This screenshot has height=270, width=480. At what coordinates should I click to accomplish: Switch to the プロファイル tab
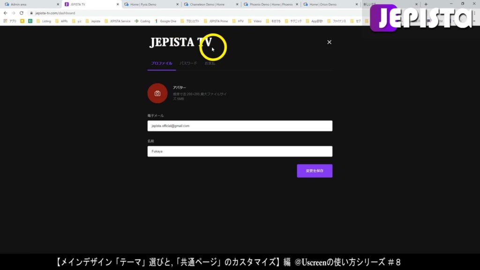tap(162, 63)
